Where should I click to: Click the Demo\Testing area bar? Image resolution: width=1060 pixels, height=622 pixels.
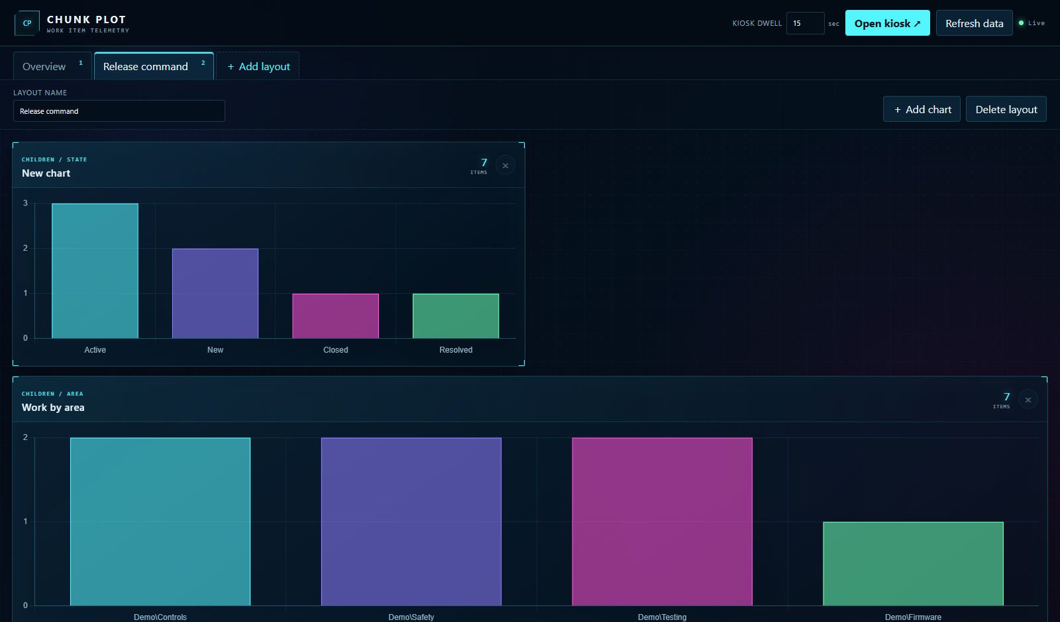tap(662, 521)
